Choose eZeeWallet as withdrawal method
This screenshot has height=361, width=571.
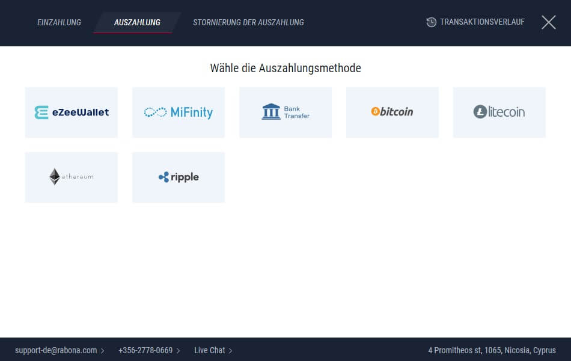(72, 113)
